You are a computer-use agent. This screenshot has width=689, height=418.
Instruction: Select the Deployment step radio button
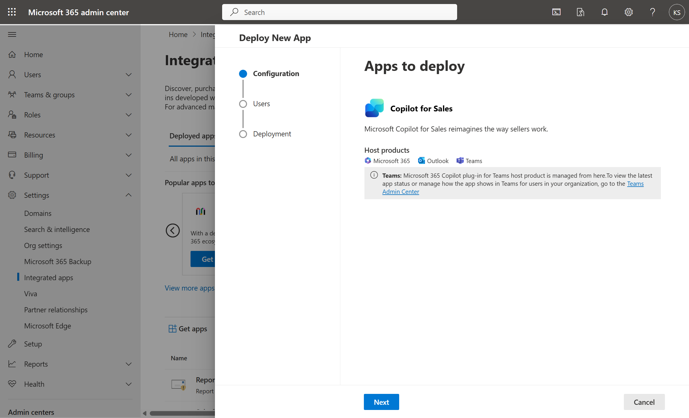(x=242, y=133)
